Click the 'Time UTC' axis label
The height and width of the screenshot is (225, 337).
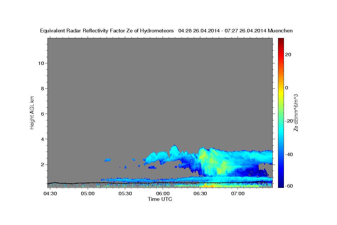pos(160,199)
